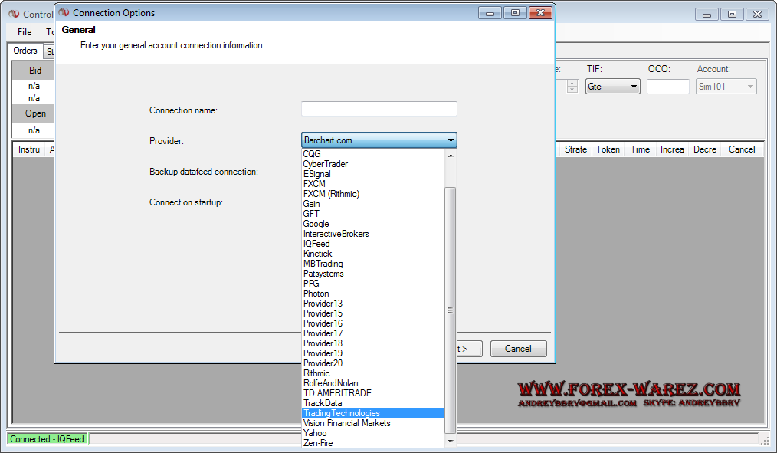Close the Connection Options dialog

539,13
